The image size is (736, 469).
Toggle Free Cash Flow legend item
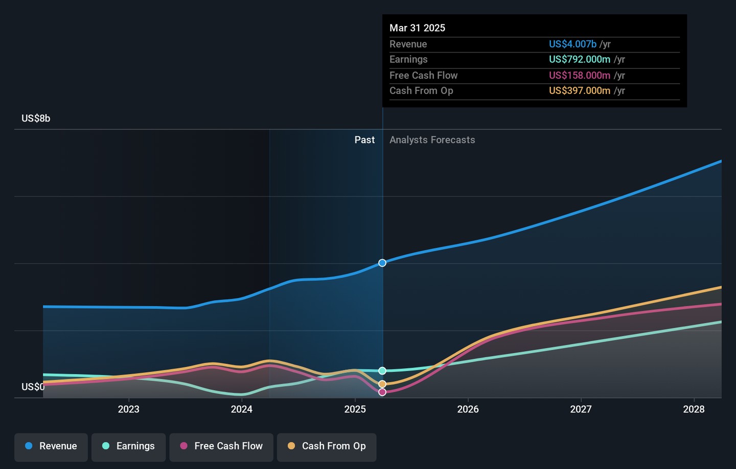coord(221,447)
